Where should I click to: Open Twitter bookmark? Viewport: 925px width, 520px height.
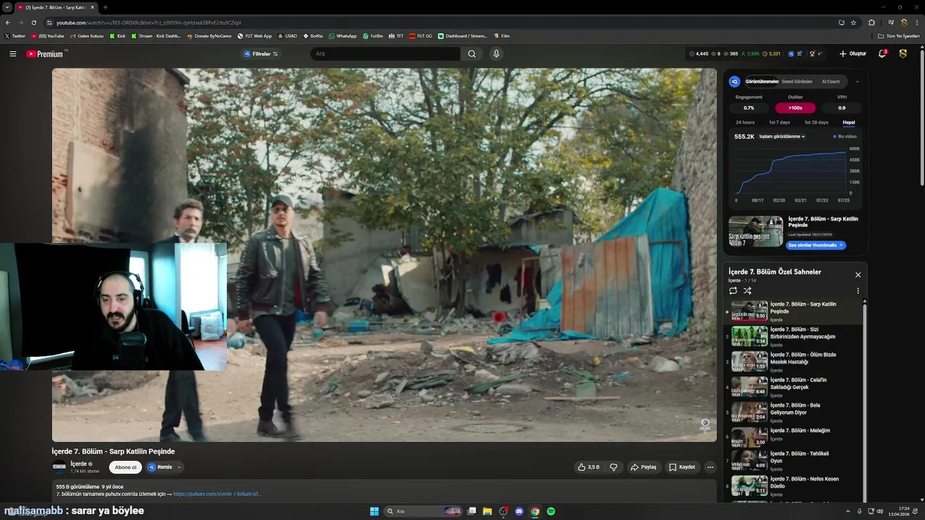[15, 35]
